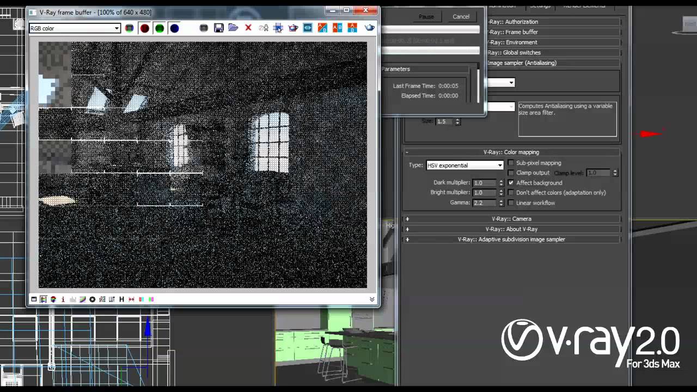This screenshot has width=697, height=392.
Task: Toggle the blue channel button
Action: coord(174,28)
